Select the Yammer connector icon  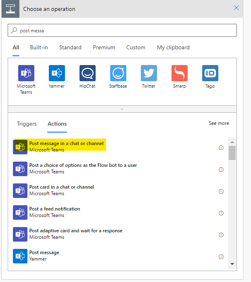pos(57,73)
